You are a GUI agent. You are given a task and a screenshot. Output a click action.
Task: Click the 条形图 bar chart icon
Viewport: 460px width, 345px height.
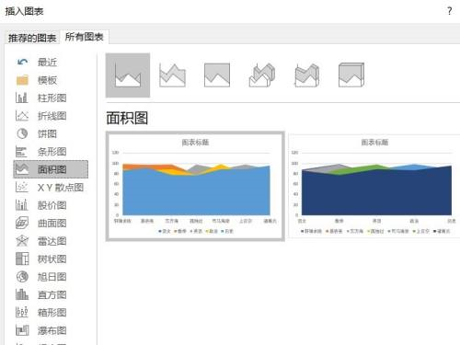tap(21, 152)
